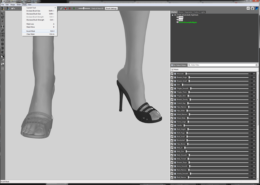Uncheck the Muscular slider checkbox

click(175, 74)
